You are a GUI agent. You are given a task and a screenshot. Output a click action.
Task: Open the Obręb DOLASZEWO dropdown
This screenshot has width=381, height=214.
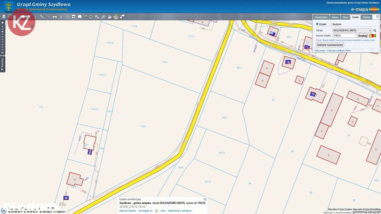tap(352, 31)
